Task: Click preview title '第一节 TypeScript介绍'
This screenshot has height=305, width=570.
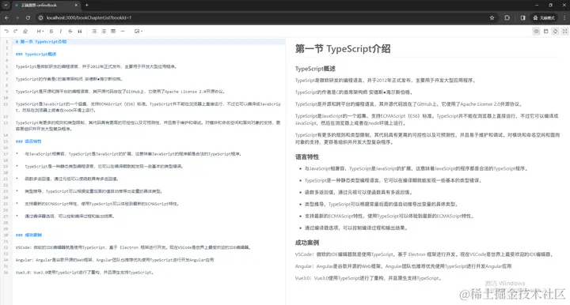Action: click(x=343, y=49)
